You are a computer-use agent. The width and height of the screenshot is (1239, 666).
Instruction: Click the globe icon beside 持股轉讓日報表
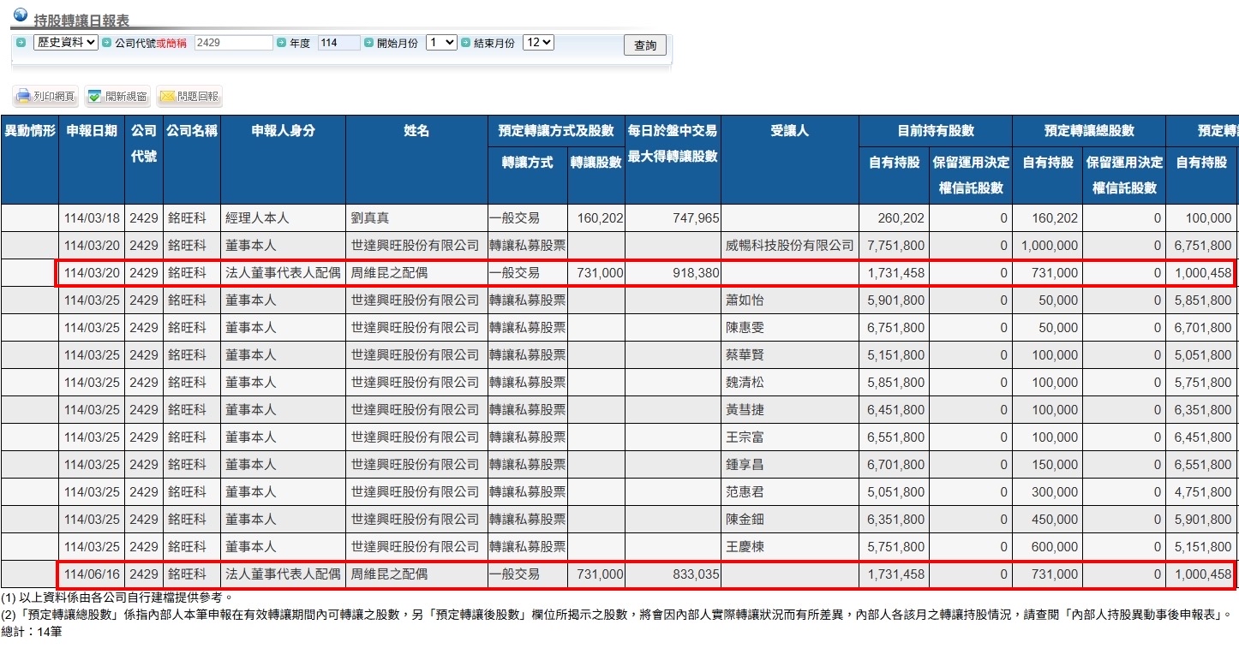21,15
